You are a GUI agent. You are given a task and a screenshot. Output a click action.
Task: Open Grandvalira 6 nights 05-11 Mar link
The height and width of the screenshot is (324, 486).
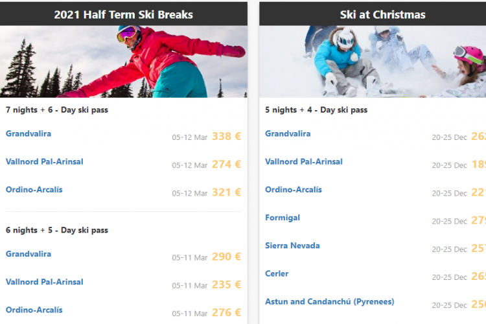(x=29, y=254)
